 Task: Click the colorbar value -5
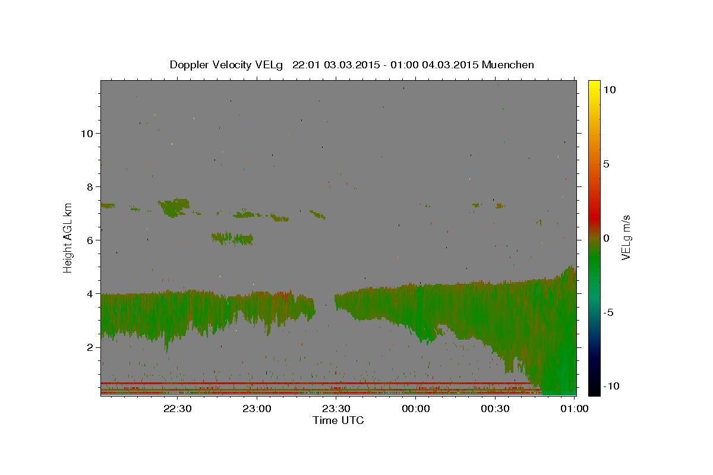coord(608,312)
